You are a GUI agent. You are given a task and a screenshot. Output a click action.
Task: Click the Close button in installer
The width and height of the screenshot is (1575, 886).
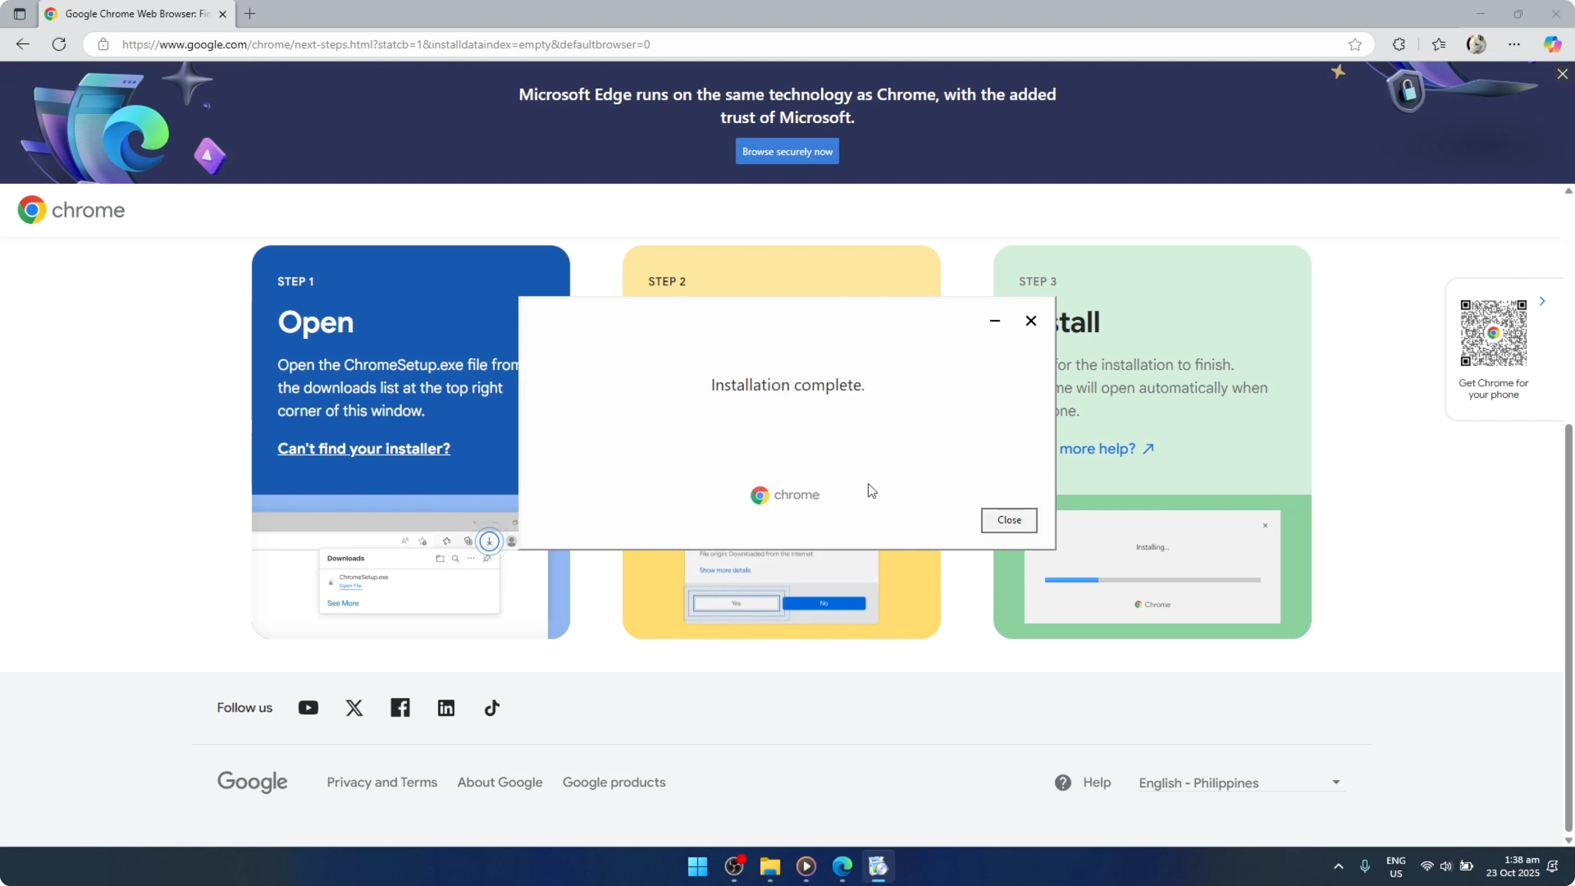(1009, 520)
